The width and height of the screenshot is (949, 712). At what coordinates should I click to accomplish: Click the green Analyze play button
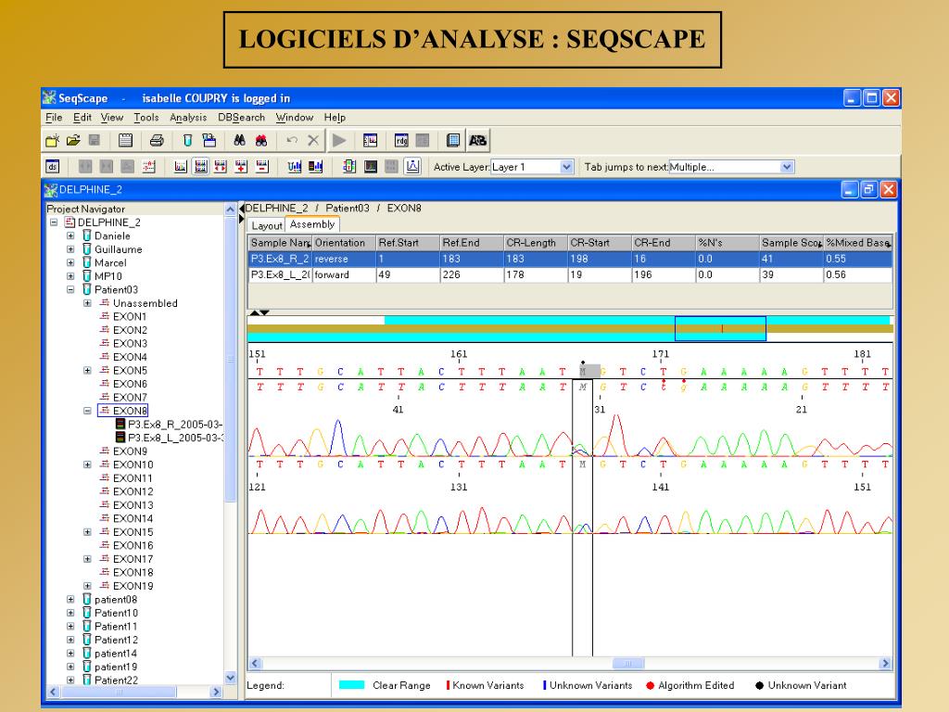click(339, 141)
